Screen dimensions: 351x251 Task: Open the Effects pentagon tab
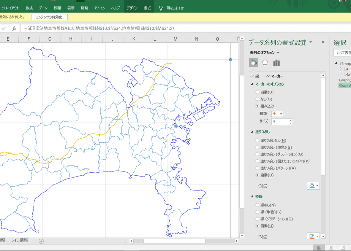[265, 63]
